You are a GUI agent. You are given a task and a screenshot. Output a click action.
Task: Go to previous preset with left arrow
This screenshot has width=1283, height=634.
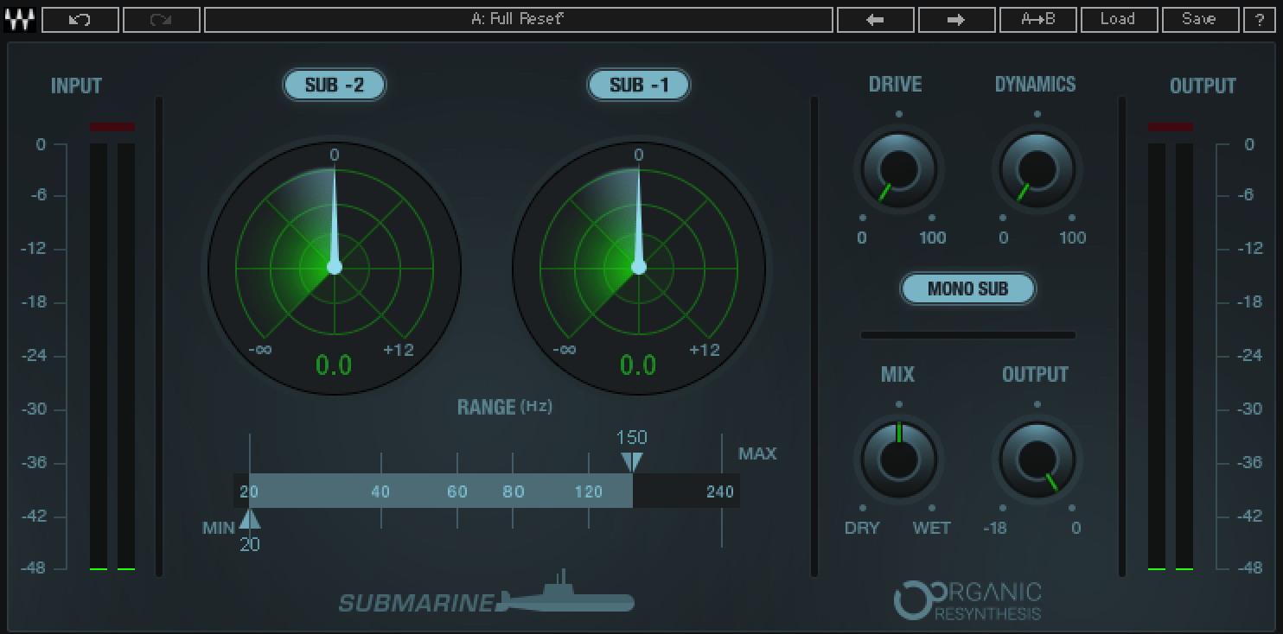point(876,19)
